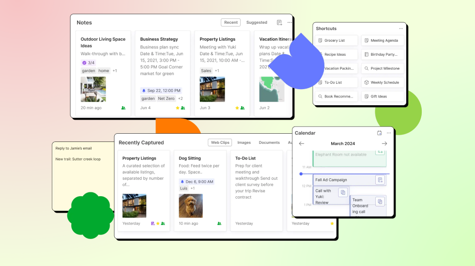Image resolution: width=475 pixels, height=266 pixels.
Task: Open the Weekly Schedule shortcut
Action: (x=383, y=82)
